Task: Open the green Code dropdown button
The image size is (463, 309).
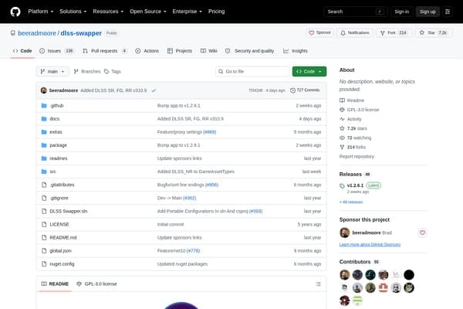Action: [x=309, y=71]
